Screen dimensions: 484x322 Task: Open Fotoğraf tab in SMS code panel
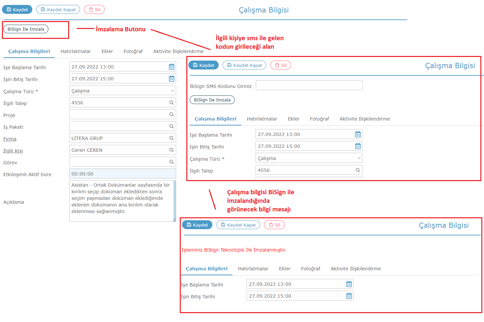click(x=319, y=119)
